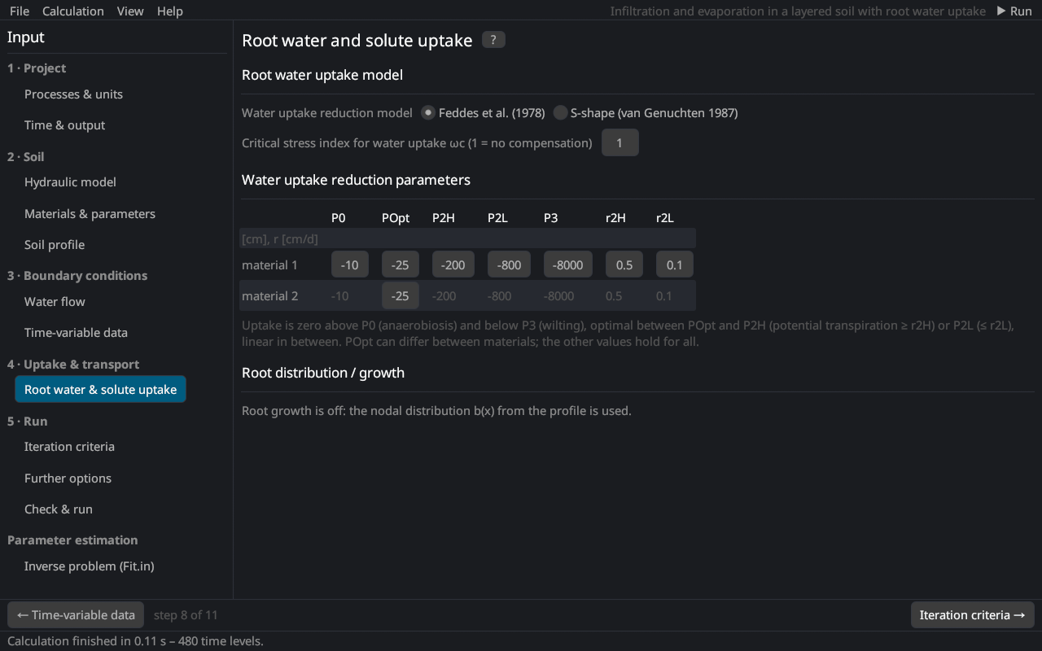Edit material 1 POpt value -25
This screenshot has height=651, width=1042.
[401, 265]
